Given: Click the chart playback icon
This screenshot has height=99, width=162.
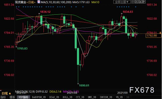Looking at the screenshot, I should pos(140,2).
